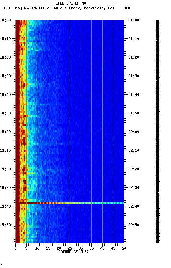Click the '18:10' PDT time label

(5, 39)
